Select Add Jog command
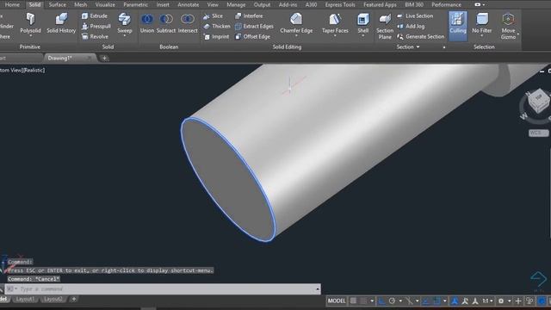The image size is (551, 310). [411, 26]
